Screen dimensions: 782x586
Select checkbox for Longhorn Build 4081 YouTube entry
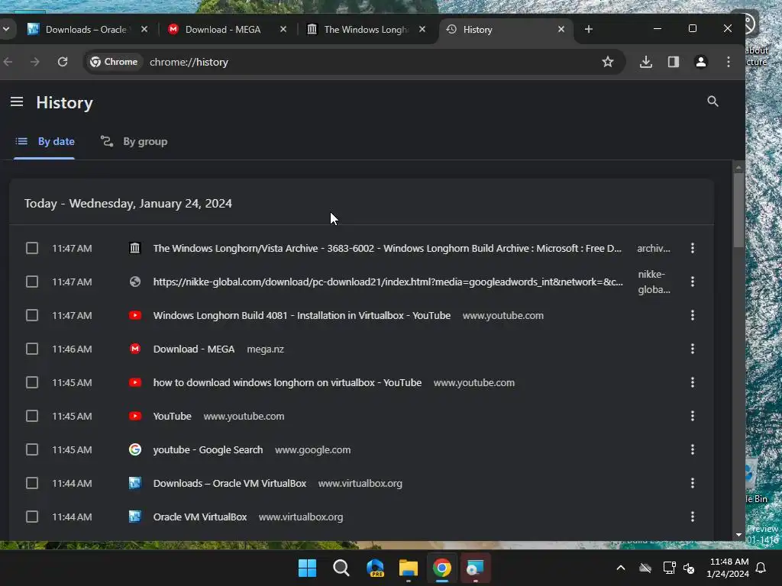pos(32,315)
